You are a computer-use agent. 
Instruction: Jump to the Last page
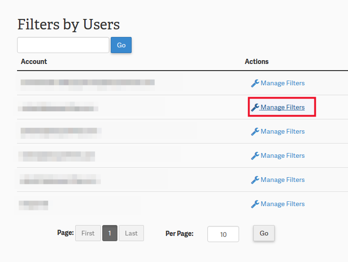[x=131, y=233]
